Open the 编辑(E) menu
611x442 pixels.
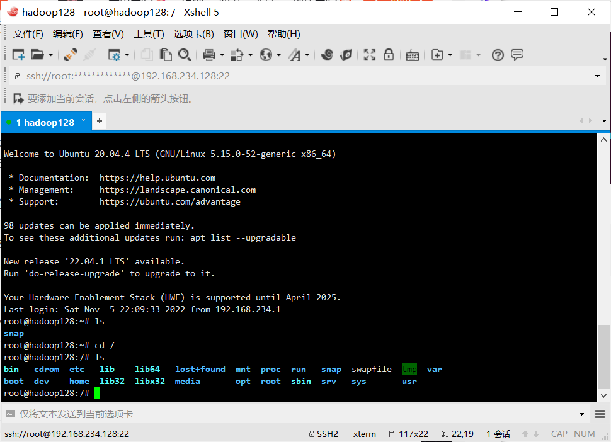point(68,34)
